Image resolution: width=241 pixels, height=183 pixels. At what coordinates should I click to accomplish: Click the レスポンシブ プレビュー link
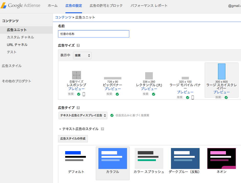point(76,89)
